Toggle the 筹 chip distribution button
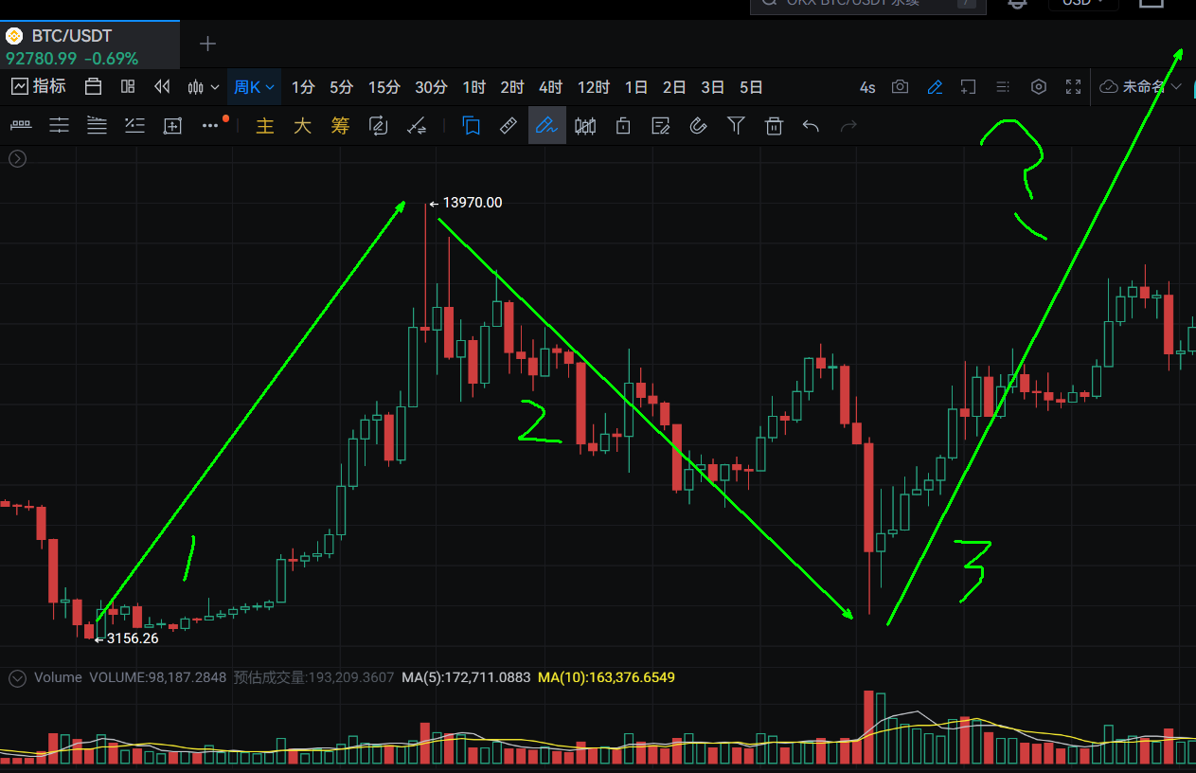This screenshot has height=773, width=1196. coord(340,125)
